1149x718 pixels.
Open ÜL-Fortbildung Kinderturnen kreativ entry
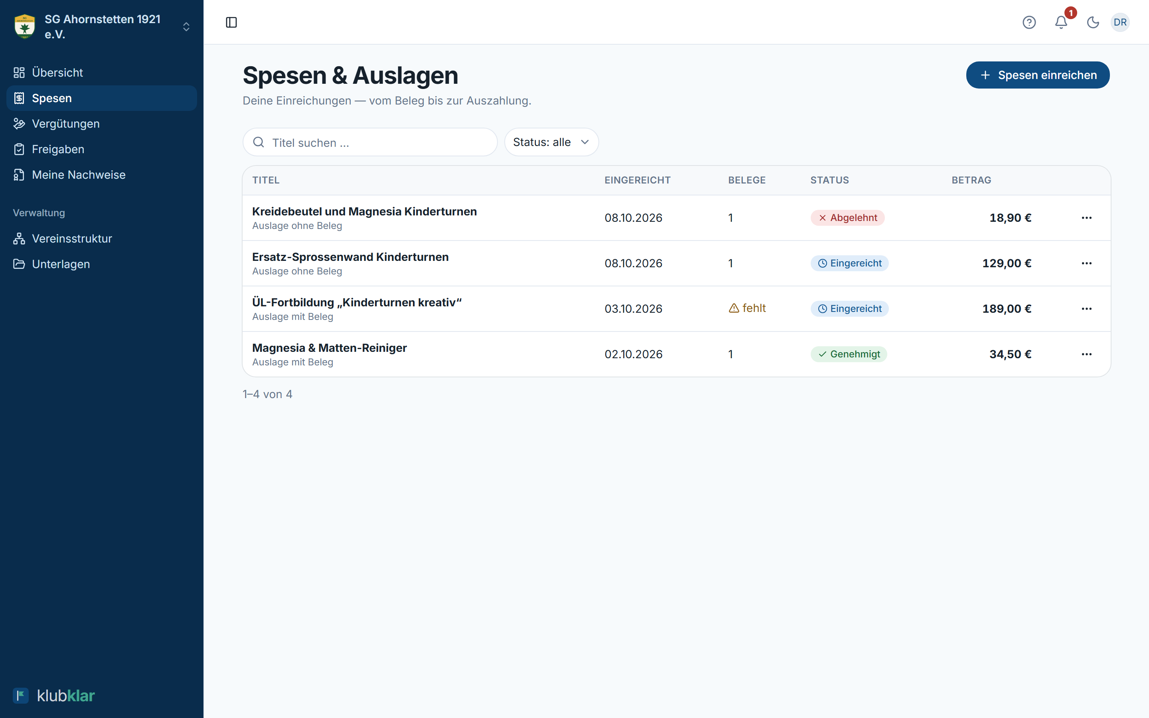pos(357,302)
